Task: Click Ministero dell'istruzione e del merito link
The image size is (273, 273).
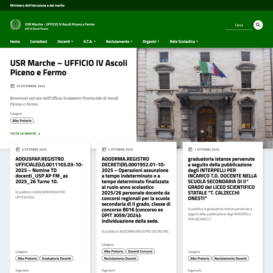Action: (37, 5)
